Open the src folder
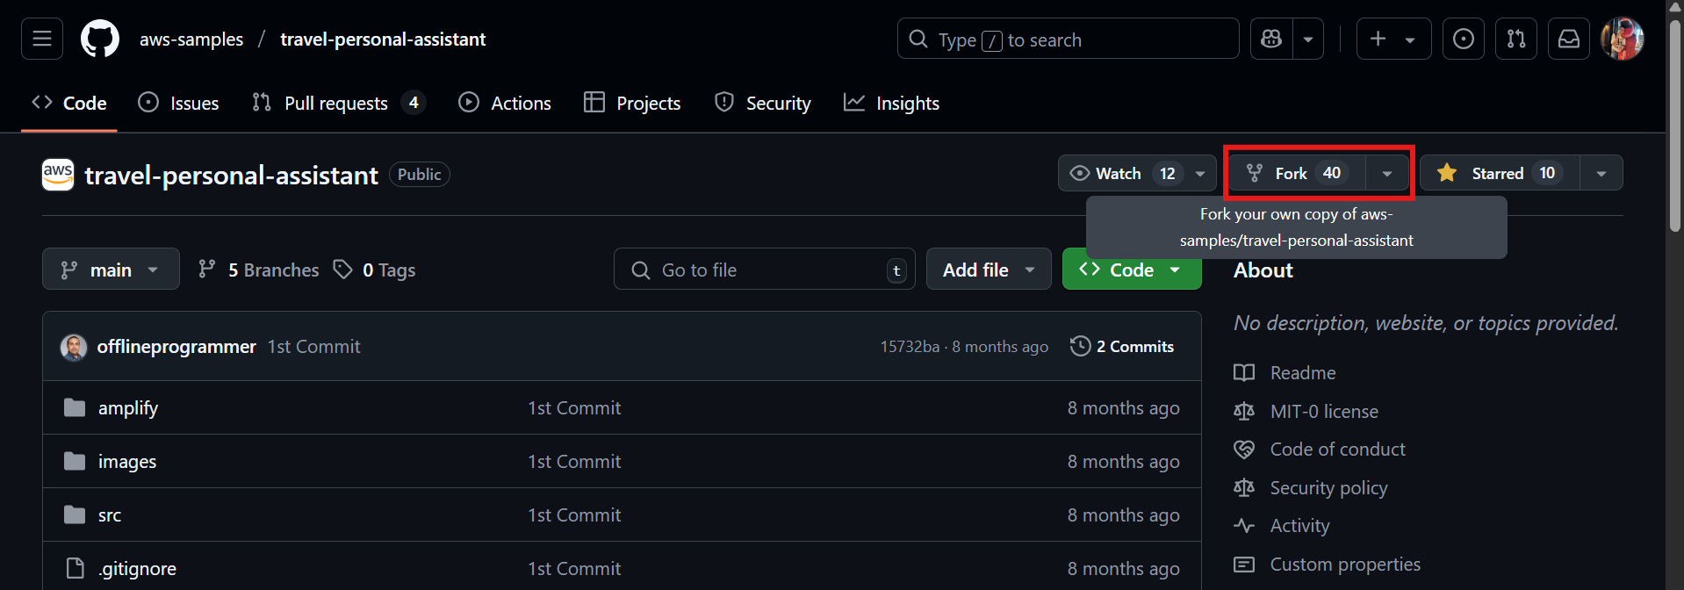 tap(110, 515)
